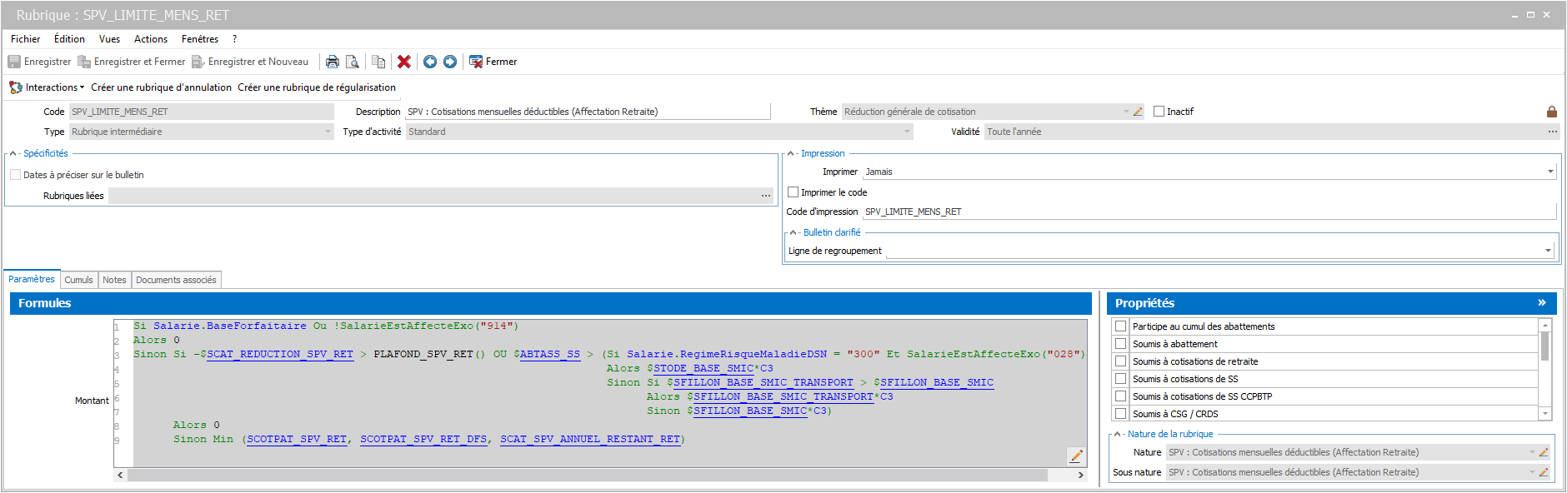Click the up arrow of the properties list scrollbar
This screenshot has height=493, width=1567.
[1545, 326]
